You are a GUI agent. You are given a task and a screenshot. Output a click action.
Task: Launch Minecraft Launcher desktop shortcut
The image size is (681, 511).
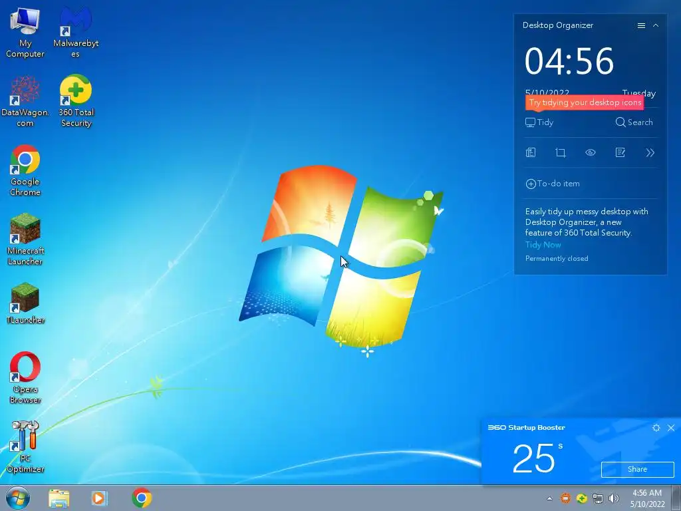[x=25, y=240]
